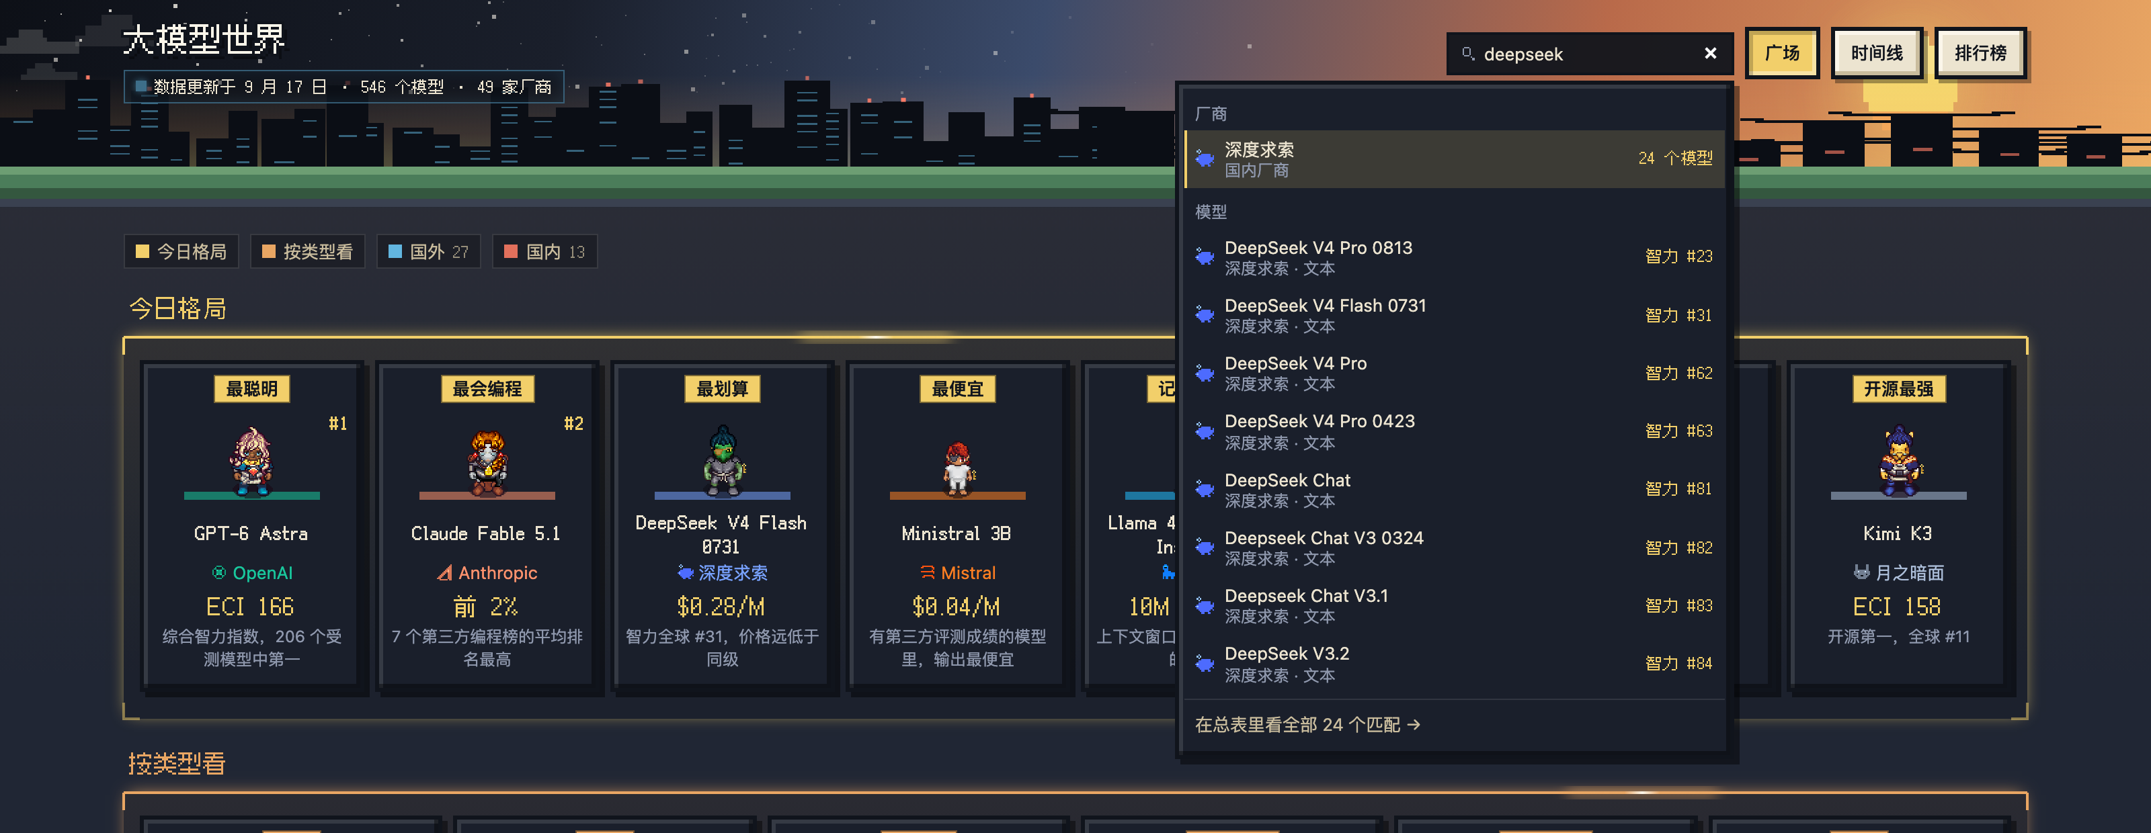Select Deepseek Chat V3.1 result
Image resolution: width=2151 pixels, height=833 pixels.
pyautogui.click(x=1454, y=605)
